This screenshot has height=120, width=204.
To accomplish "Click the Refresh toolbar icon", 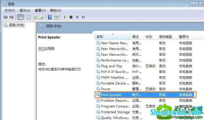I will pos(35,17).
